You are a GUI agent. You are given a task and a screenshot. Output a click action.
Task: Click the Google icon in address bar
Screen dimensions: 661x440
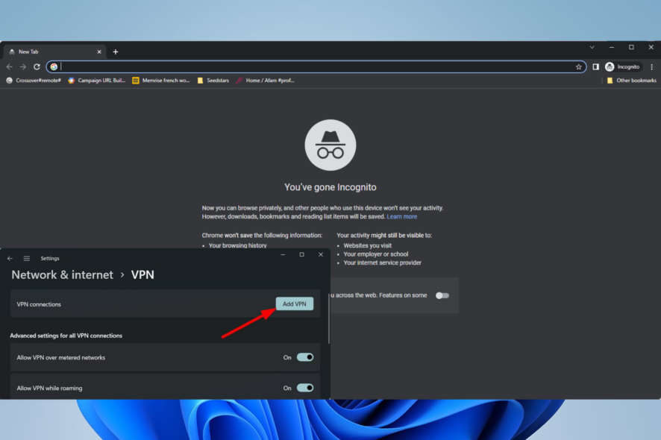pos(54,66)
